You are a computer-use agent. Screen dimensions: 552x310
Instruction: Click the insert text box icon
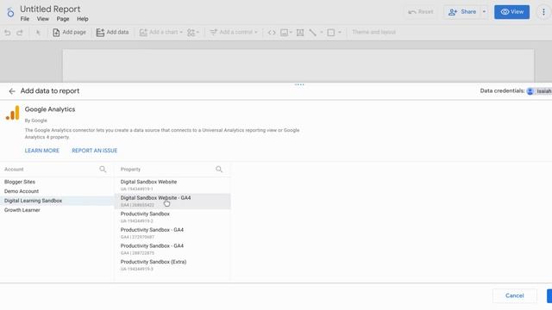click(x=300, y=33)
